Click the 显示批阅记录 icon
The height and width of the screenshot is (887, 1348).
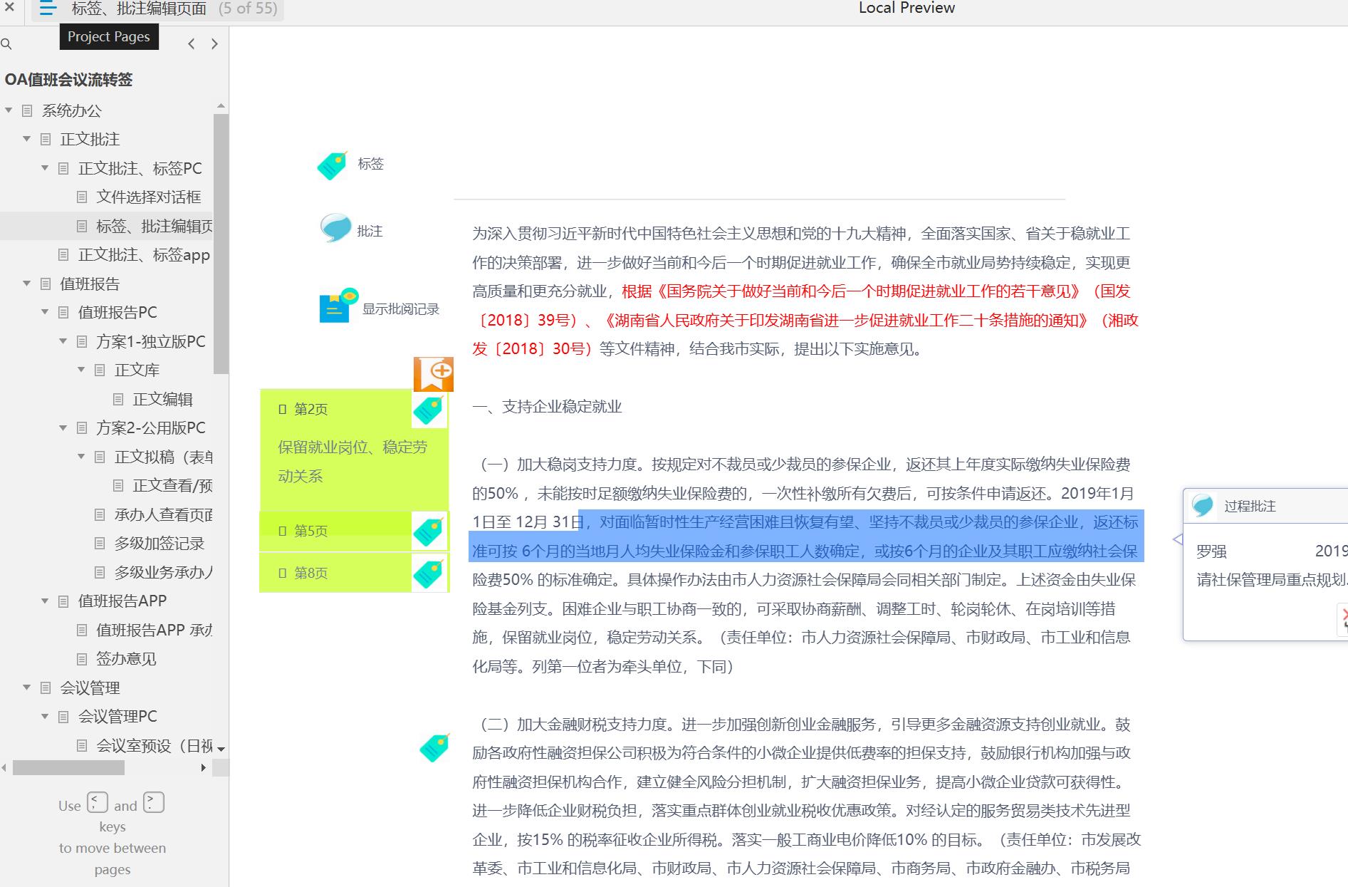338,306
